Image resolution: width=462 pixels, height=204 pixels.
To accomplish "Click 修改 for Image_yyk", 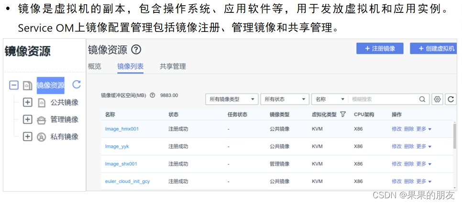I will click(x=396, y=146).
